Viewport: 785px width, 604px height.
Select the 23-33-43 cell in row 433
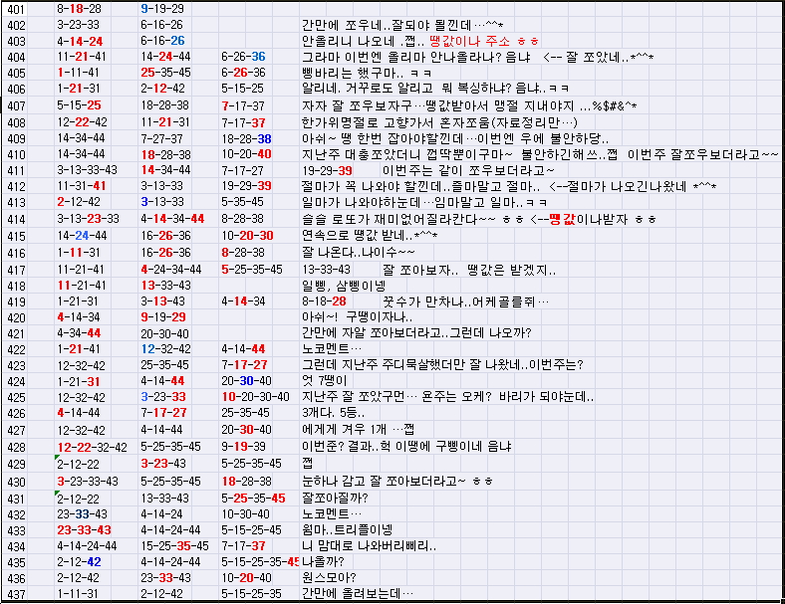point(84,528)
